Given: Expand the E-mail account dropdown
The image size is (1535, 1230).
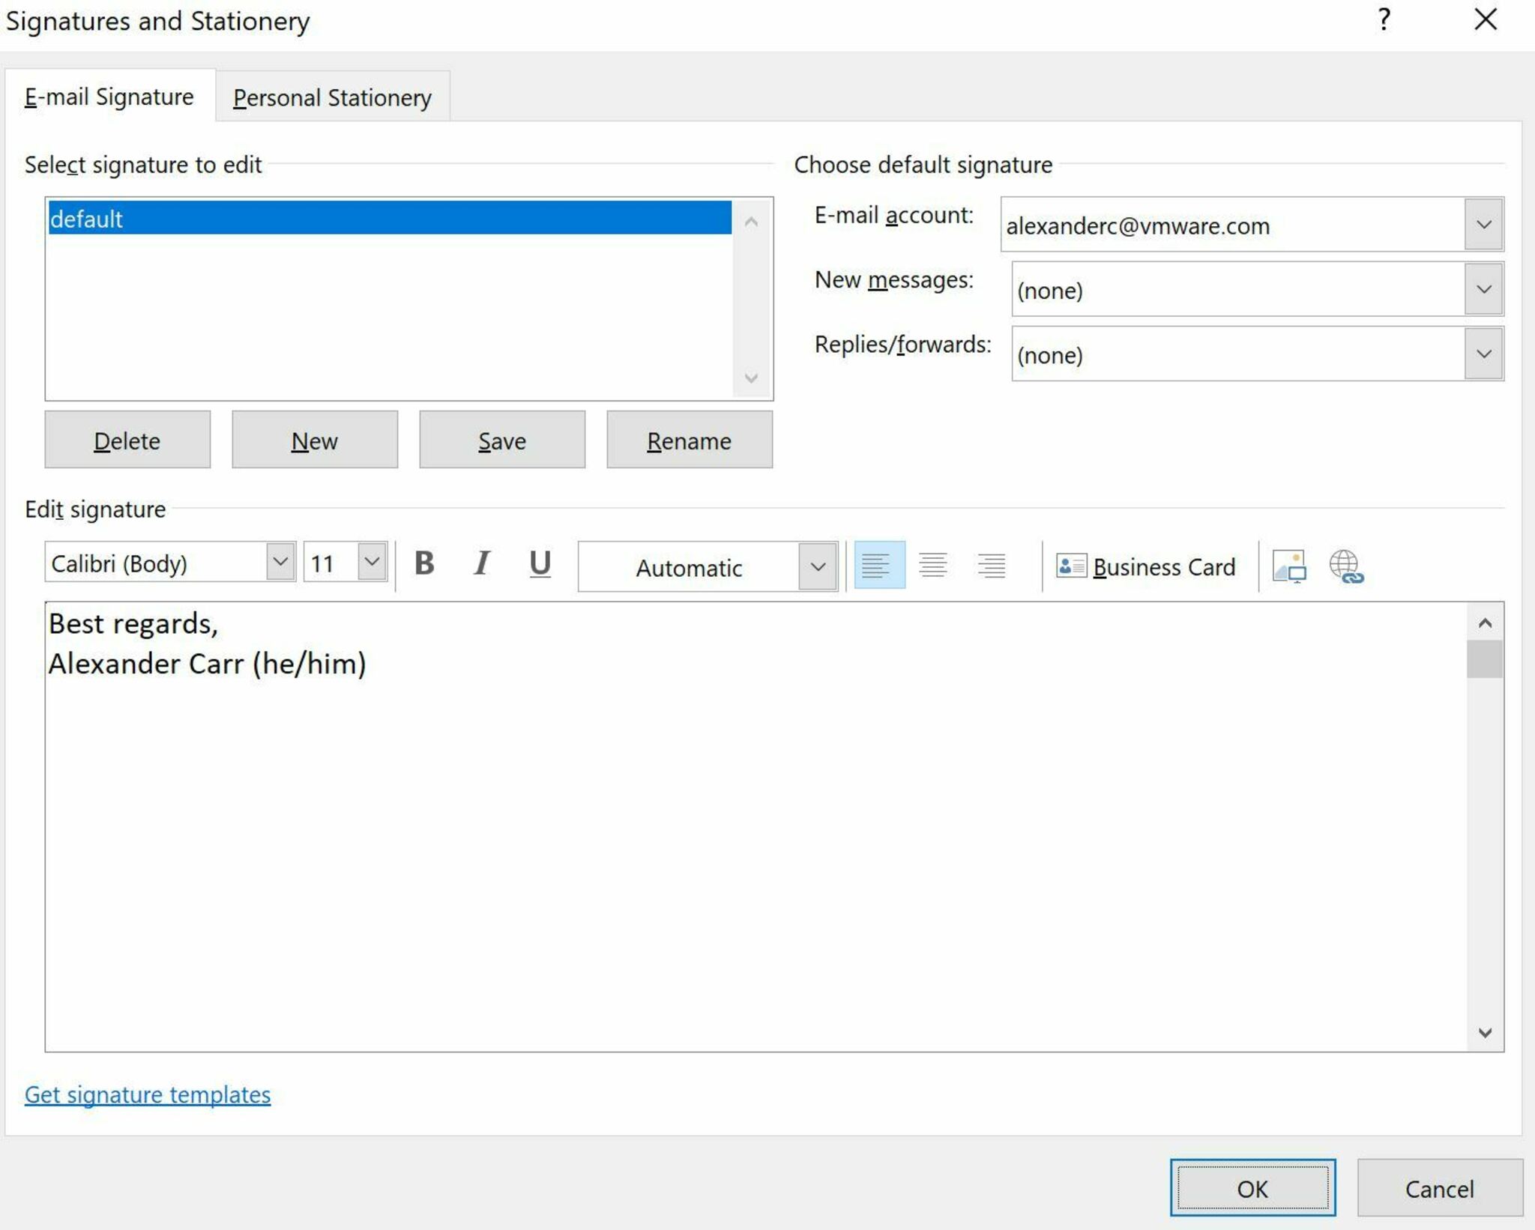Looking at the screenshot, I should point(1483,225).
